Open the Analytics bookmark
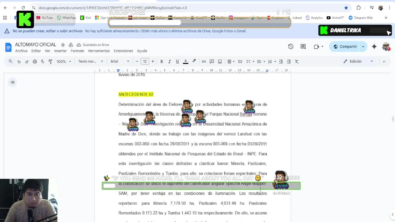This screenshot has width=395, height=222. coord(314,18)
